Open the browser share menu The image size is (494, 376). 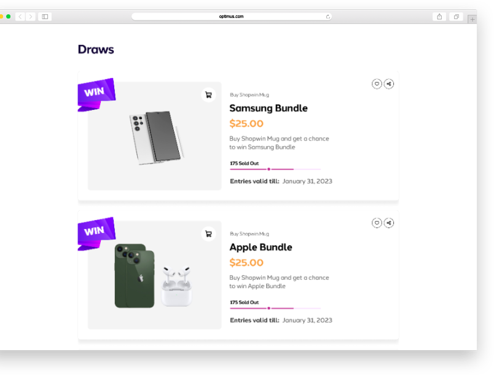click(439, 17)
